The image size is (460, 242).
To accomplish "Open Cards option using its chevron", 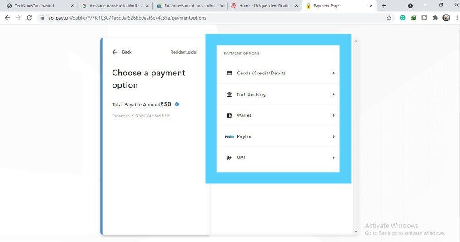I will (x=333, y=73).
